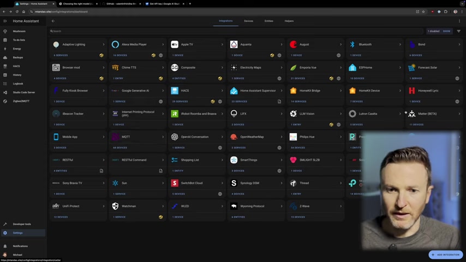
Task: Switch to the Integrations tab
Action: tap(225, 21)
